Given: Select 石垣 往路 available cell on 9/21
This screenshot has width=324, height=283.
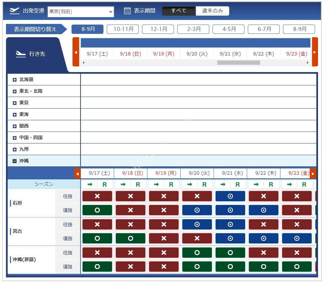Looking at the screenshot, I should (x=230, y=196).
